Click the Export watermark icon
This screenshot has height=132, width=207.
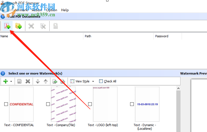point(63,81)
